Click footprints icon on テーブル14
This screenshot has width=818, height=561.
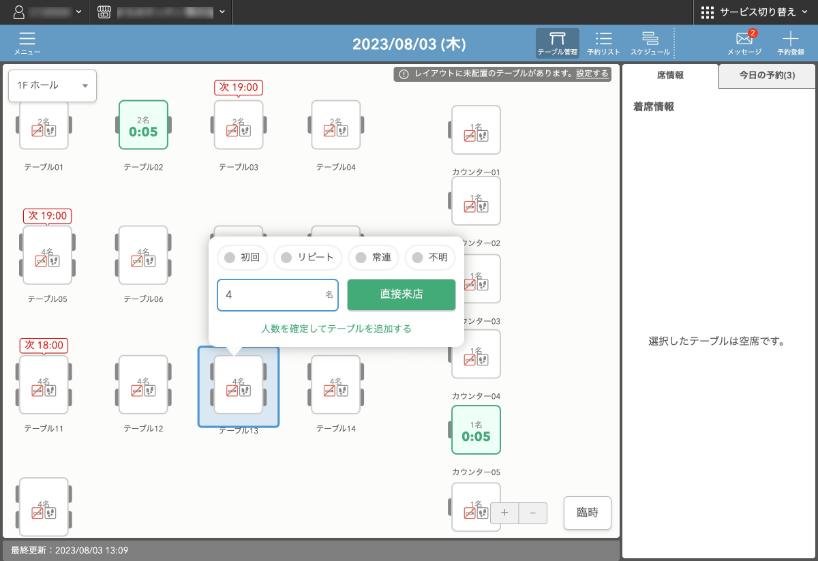pos(341,391)
